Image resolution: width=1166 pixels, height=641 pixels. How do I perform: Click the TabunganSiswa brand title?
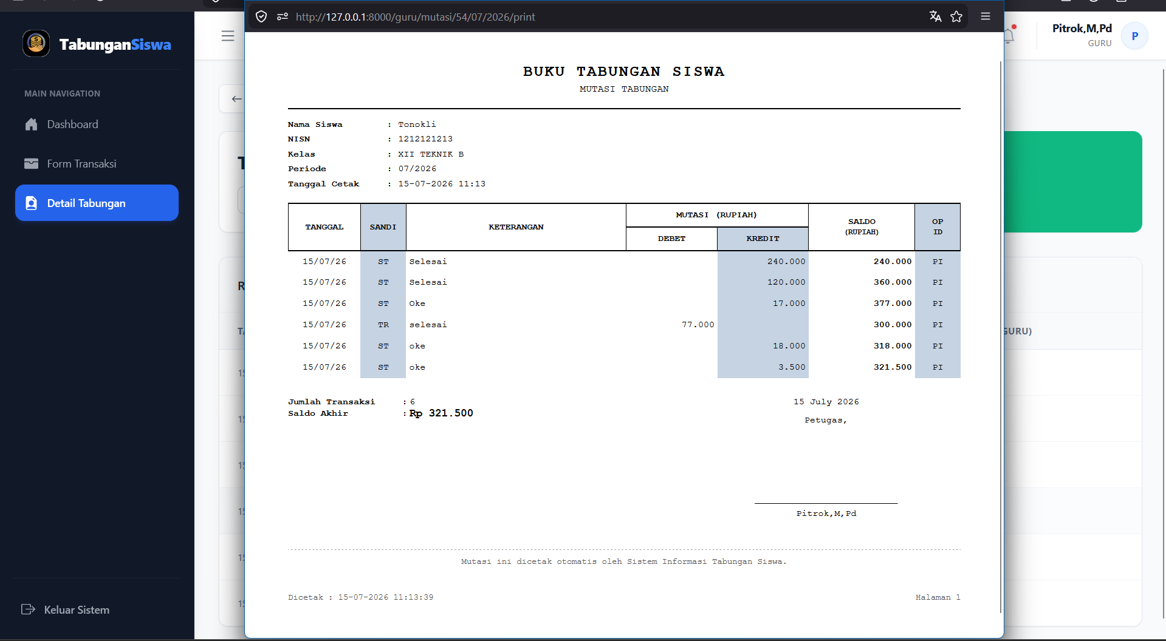click(115, 44)
